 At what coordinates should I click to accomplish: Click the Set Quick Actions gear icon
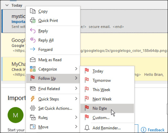tap(33, 108)
